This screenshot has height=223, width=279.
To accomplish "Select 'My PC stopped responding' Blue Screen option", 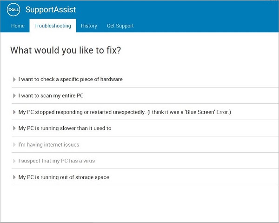I will coord(125,112).
